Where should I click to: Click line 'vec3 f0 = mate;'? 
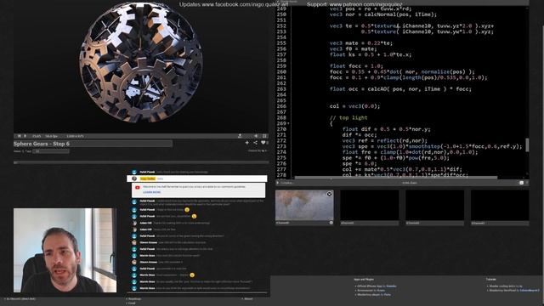[354, 49]
